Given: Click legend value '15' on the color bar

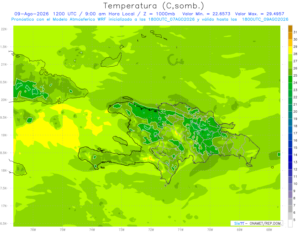Looking at the screenshot, I should [x=295, y=148].
